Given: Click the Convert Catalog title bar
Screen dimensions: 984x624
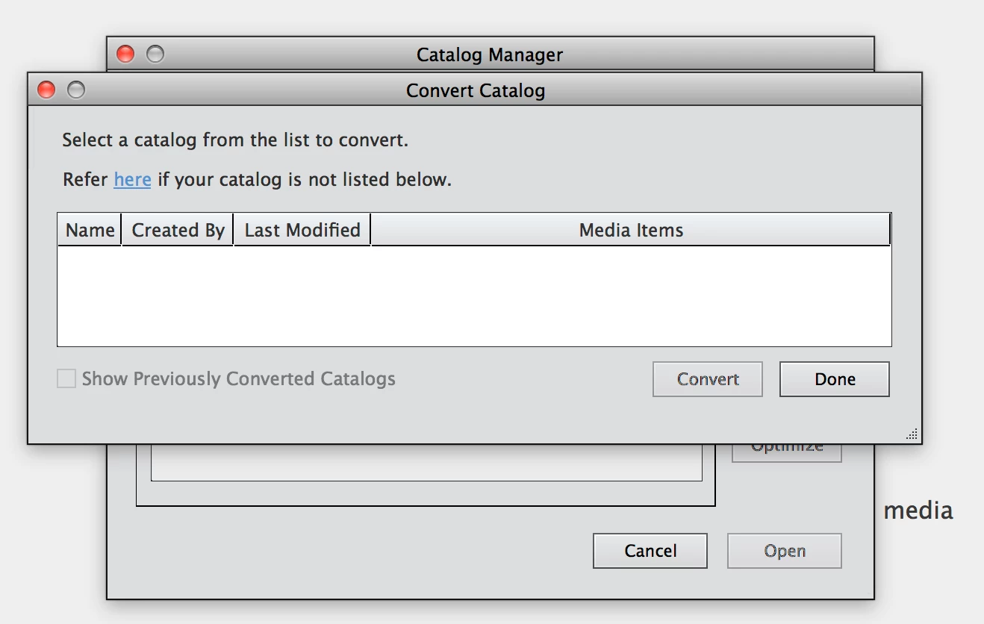Looking at the screenshot, I should pos(475,90).
